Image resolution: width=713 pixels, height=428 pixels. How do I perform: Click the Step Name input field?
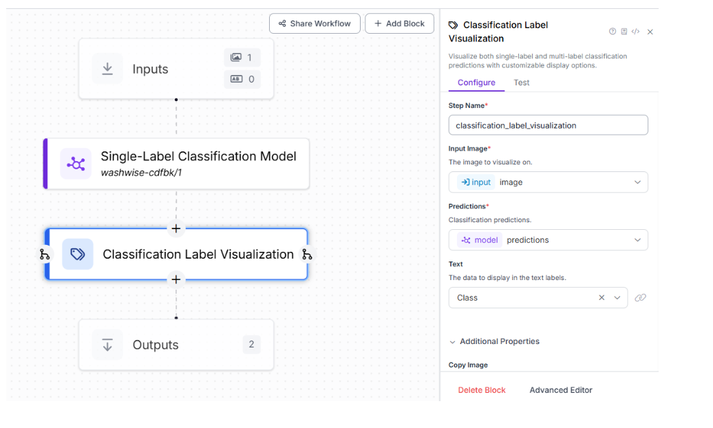548,125
